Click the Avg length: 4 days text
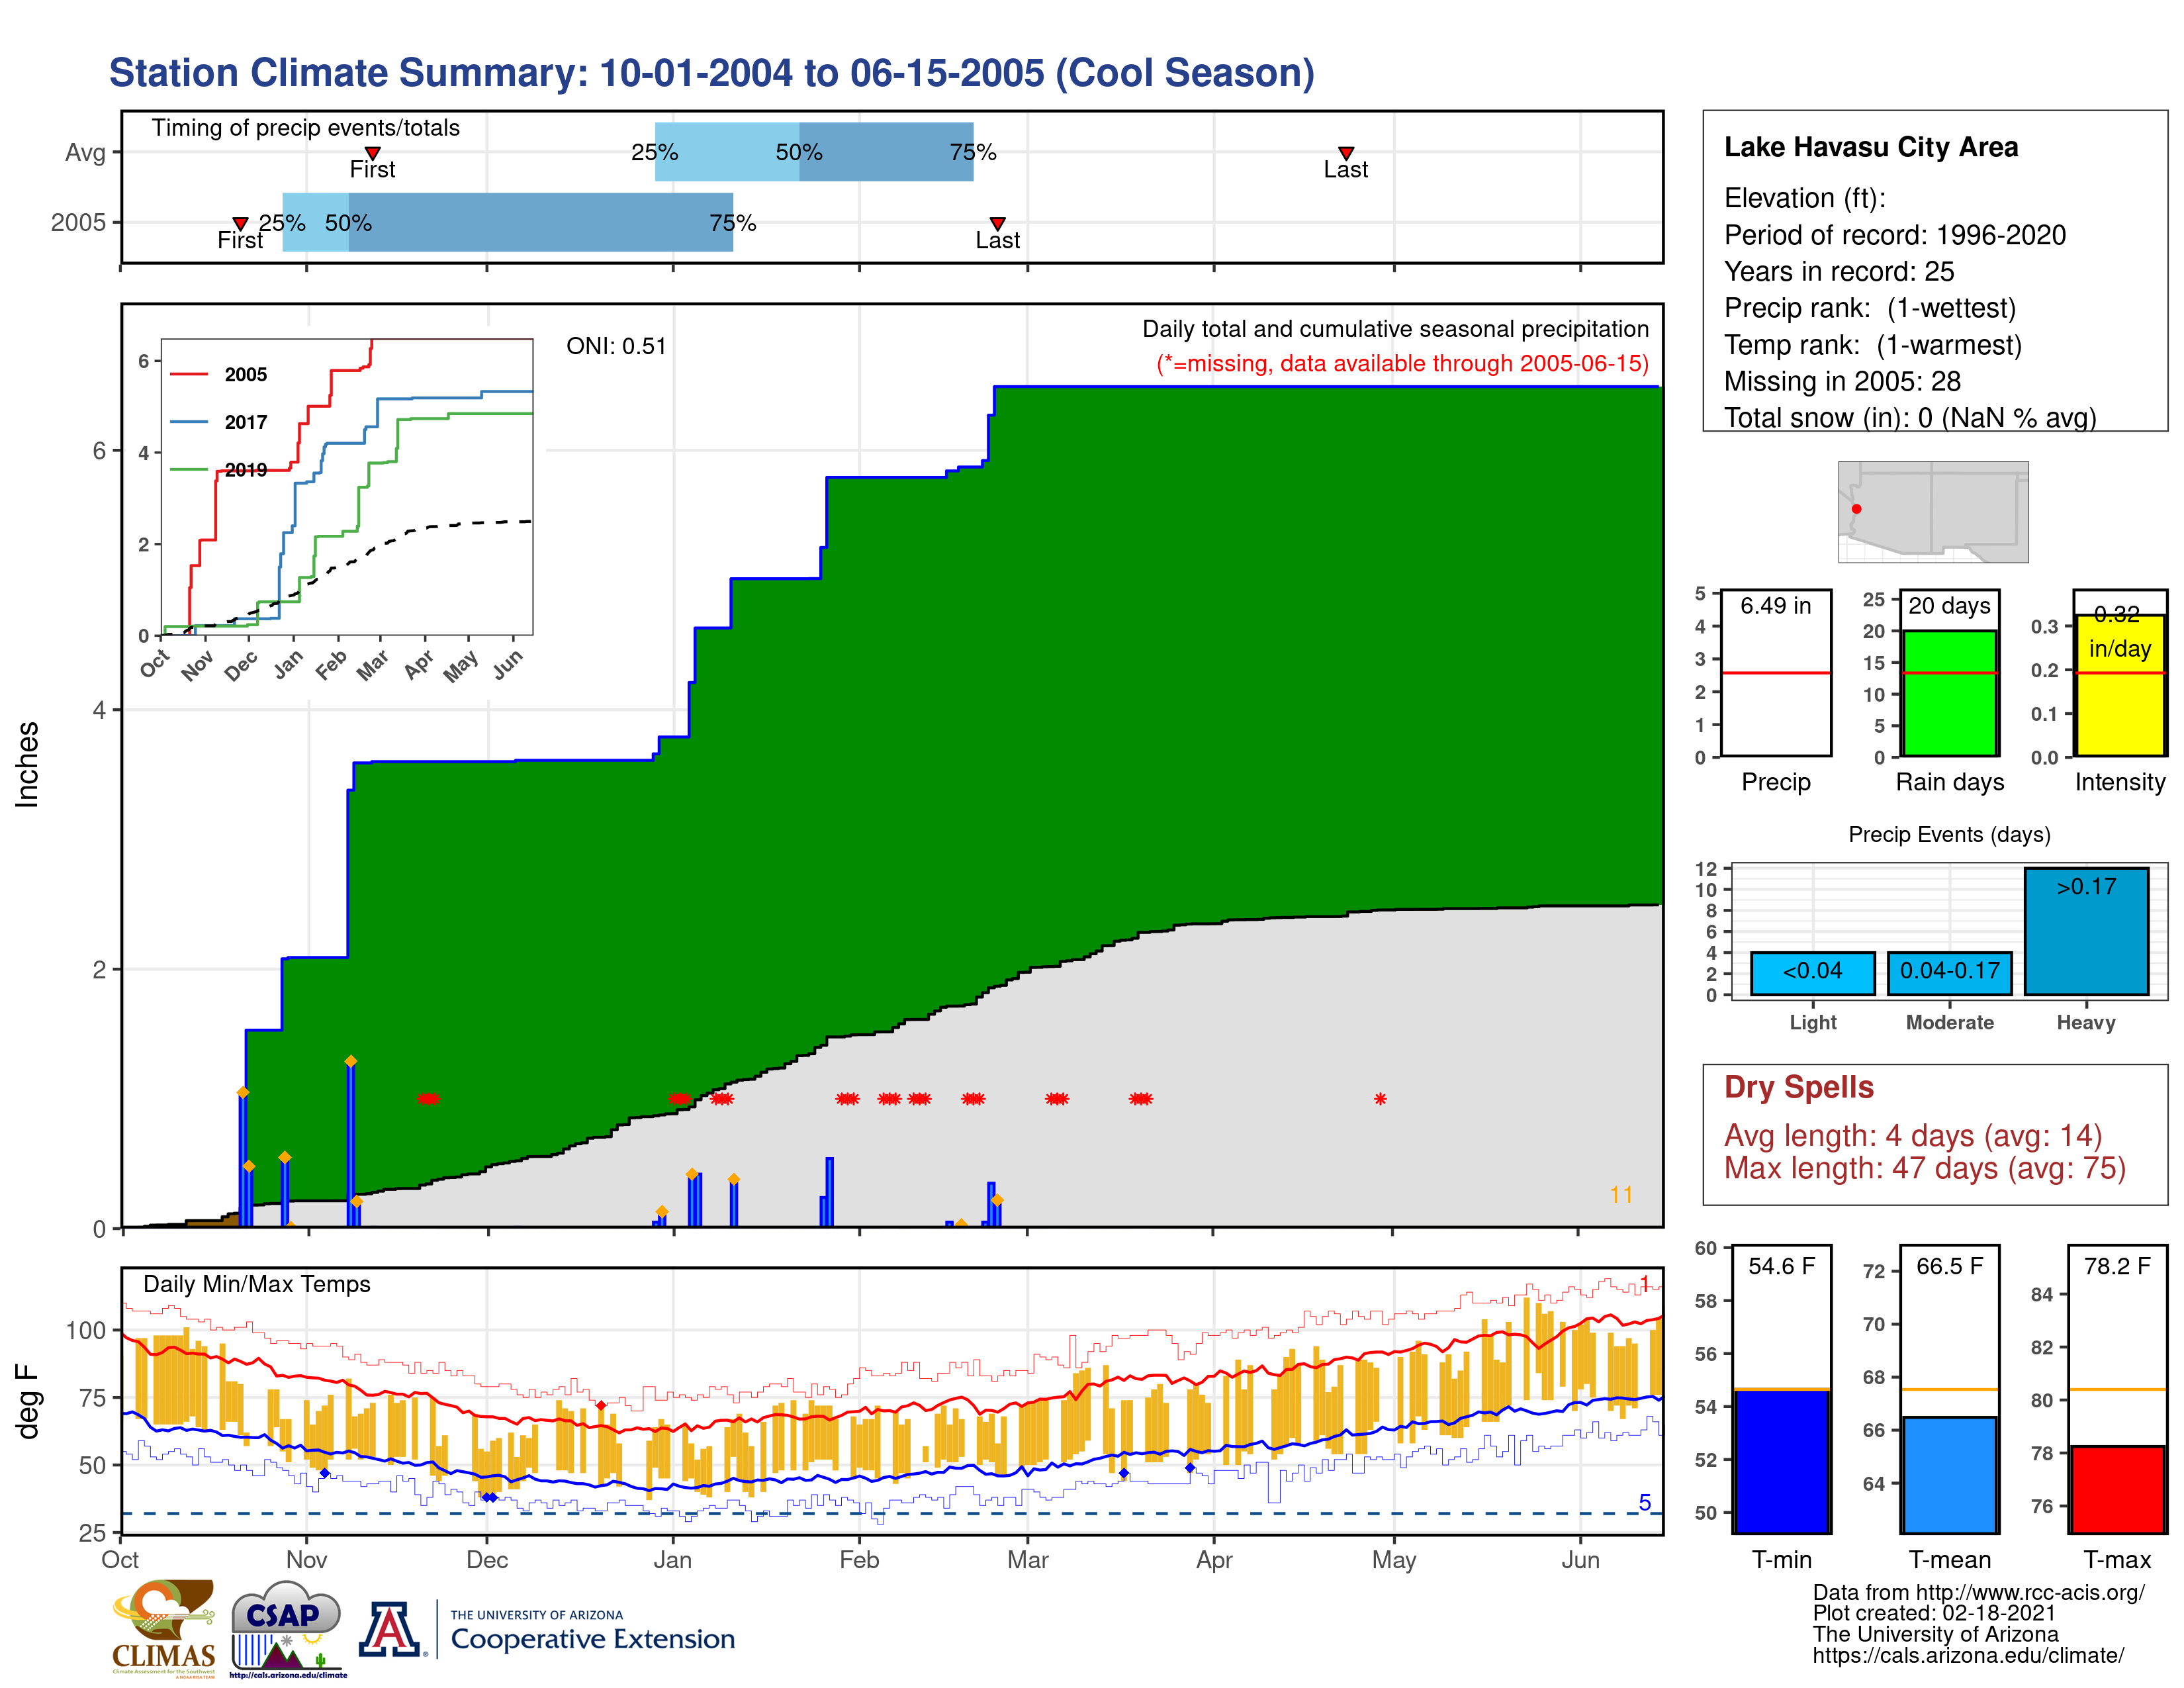 click(x=1912, y=1136)
